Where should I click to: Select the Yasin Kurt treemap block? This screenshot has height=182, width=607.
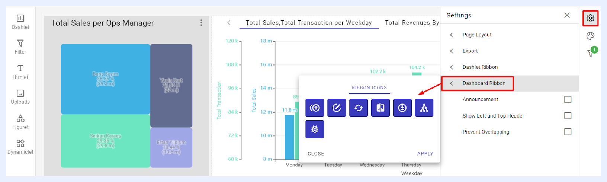click(x=171, y=86)
